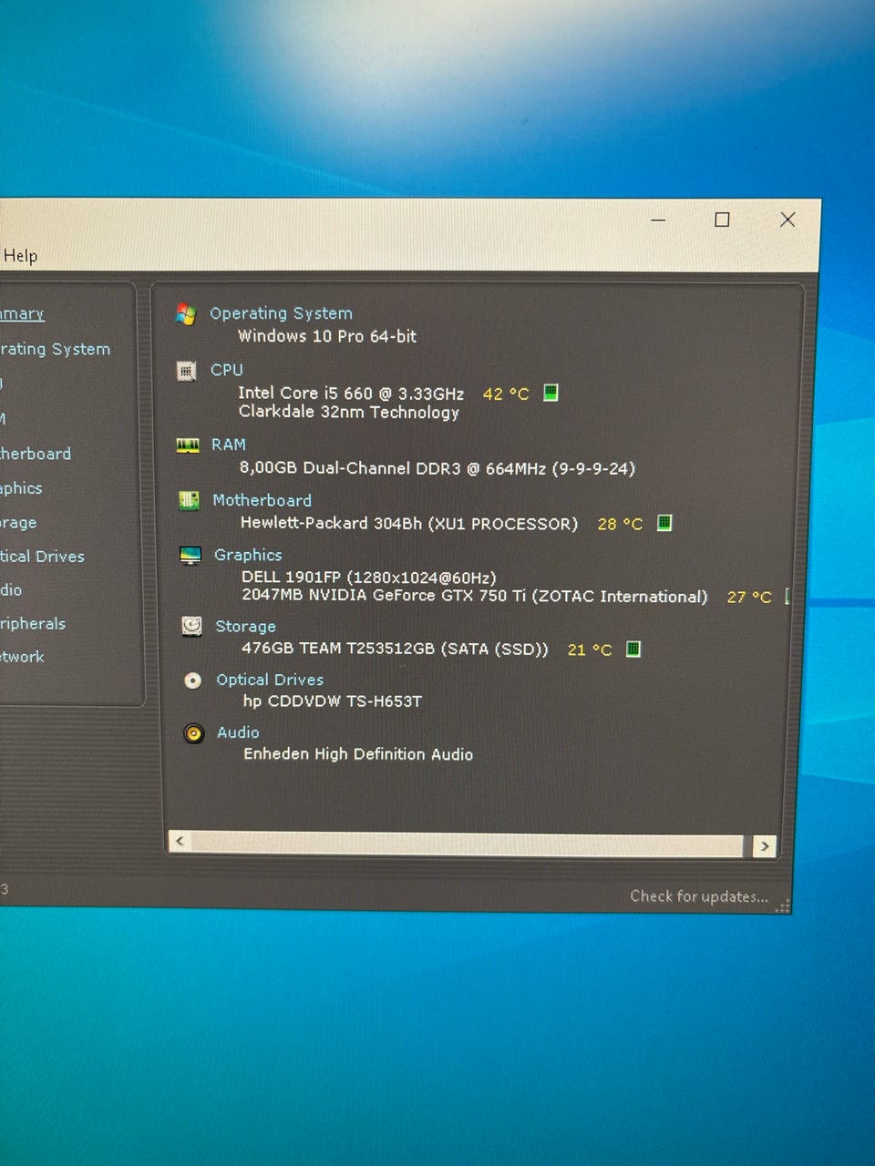The width and height of the screenshot is (875, 1166).
Task: Select Graphics in the sidebar
Action: click(x=21, y=488)
